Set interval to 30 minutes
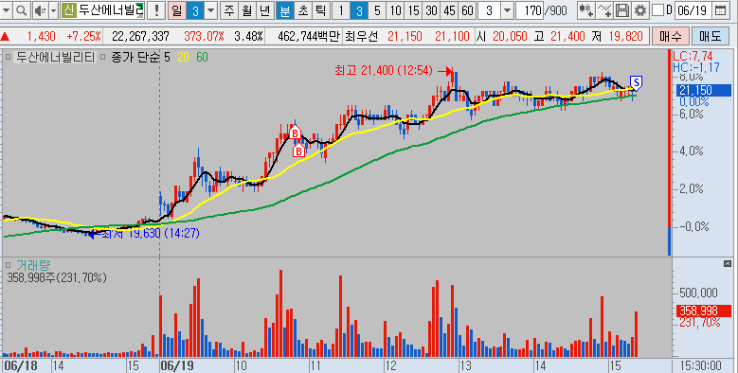Viewport: 738px width, 373px height. [431, 10]
